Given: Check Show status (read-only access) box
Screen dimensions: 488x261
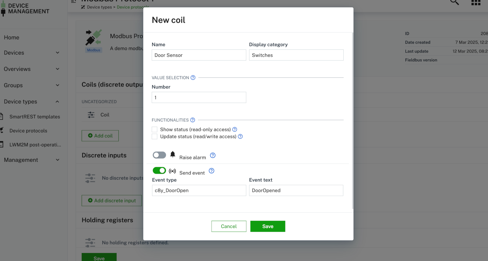Looking at the screenshot, I should pos(154,130).
